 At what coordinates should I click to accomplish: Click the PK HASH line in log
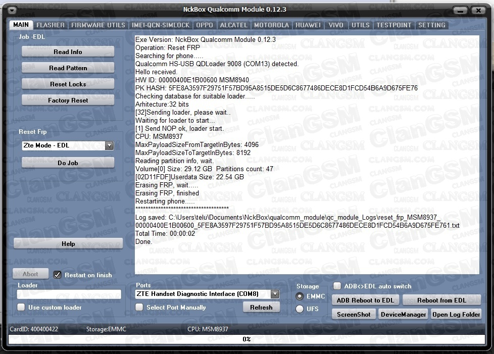coord(276,88)
